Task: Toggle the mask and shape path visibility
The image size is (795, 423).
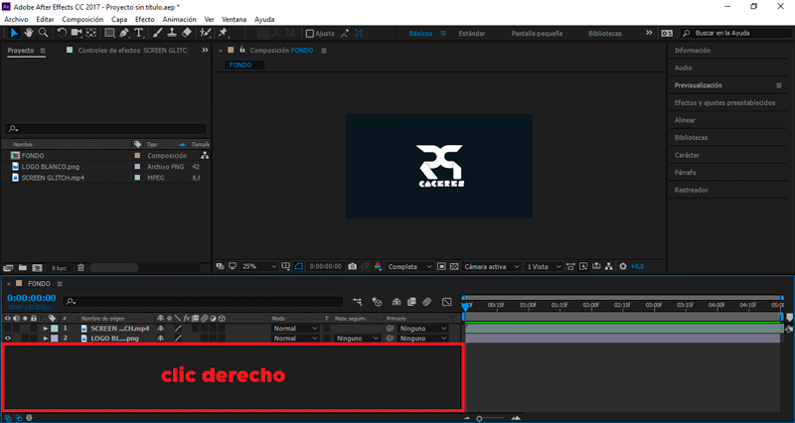Action: pos(299,266)
